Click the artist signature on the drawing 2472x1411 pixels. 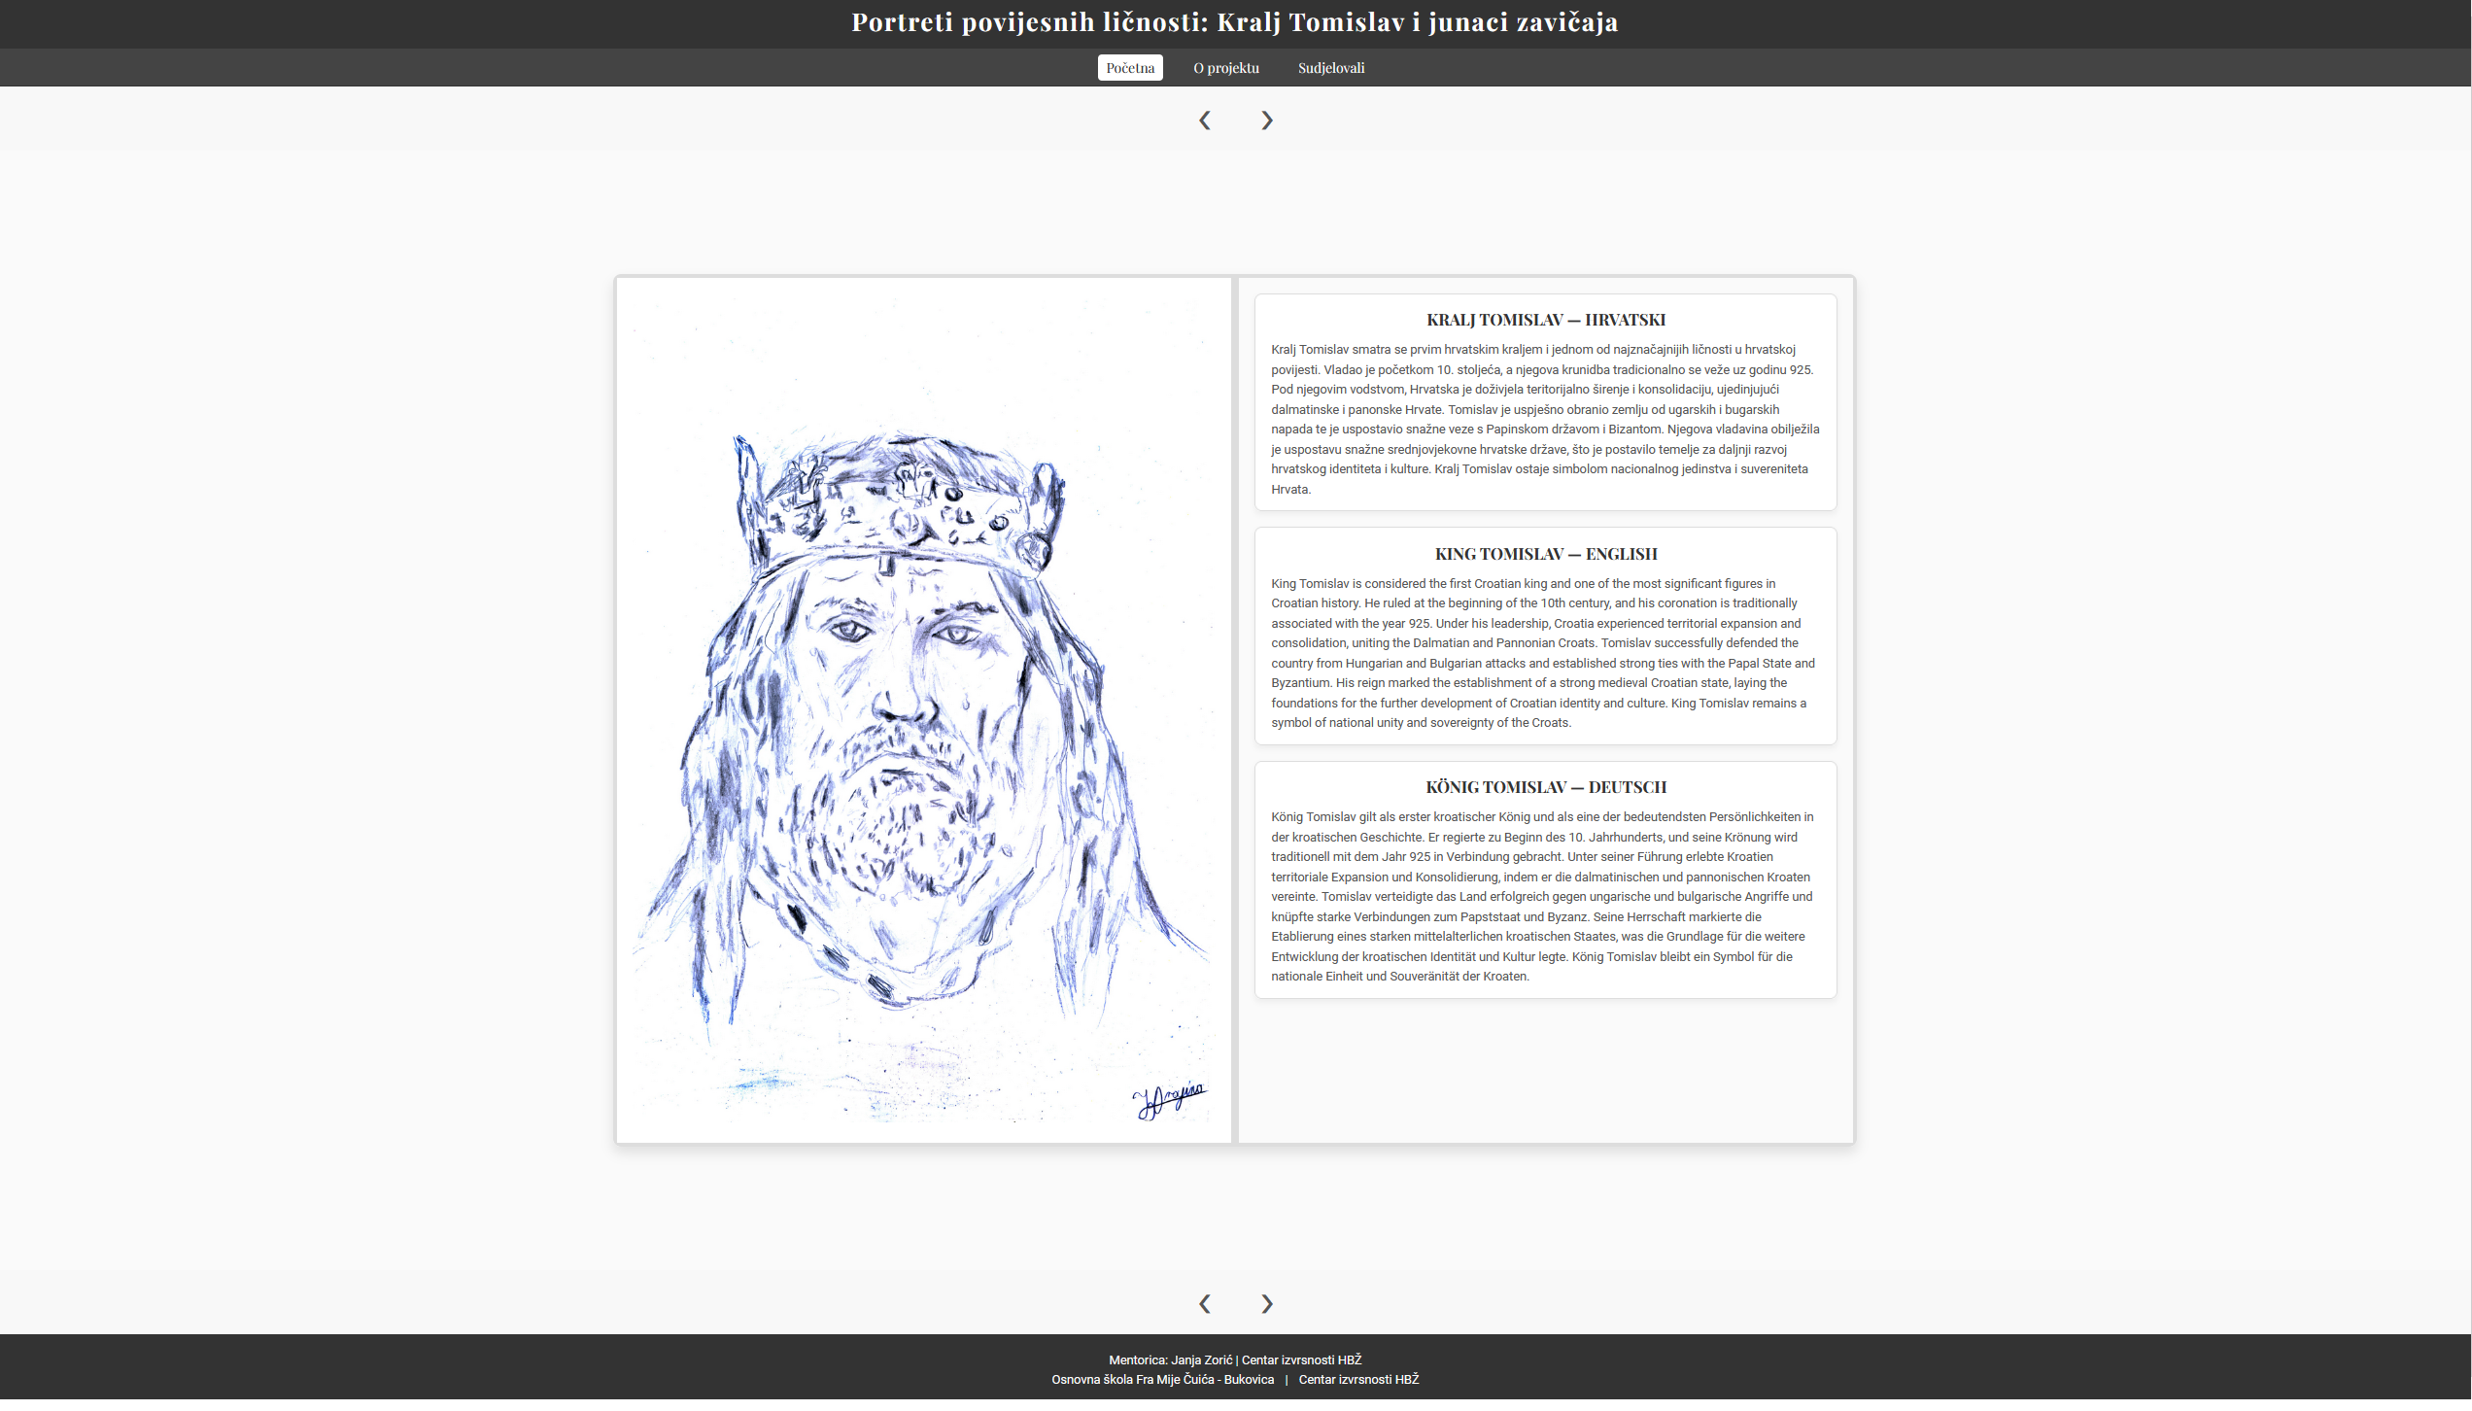(x=1169, y=1099)
